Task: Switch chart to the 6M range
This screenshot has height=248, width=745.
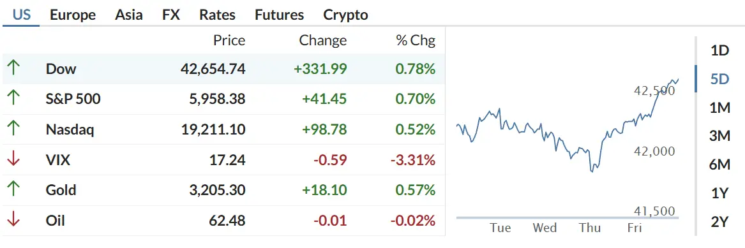Action: point(720,164)
